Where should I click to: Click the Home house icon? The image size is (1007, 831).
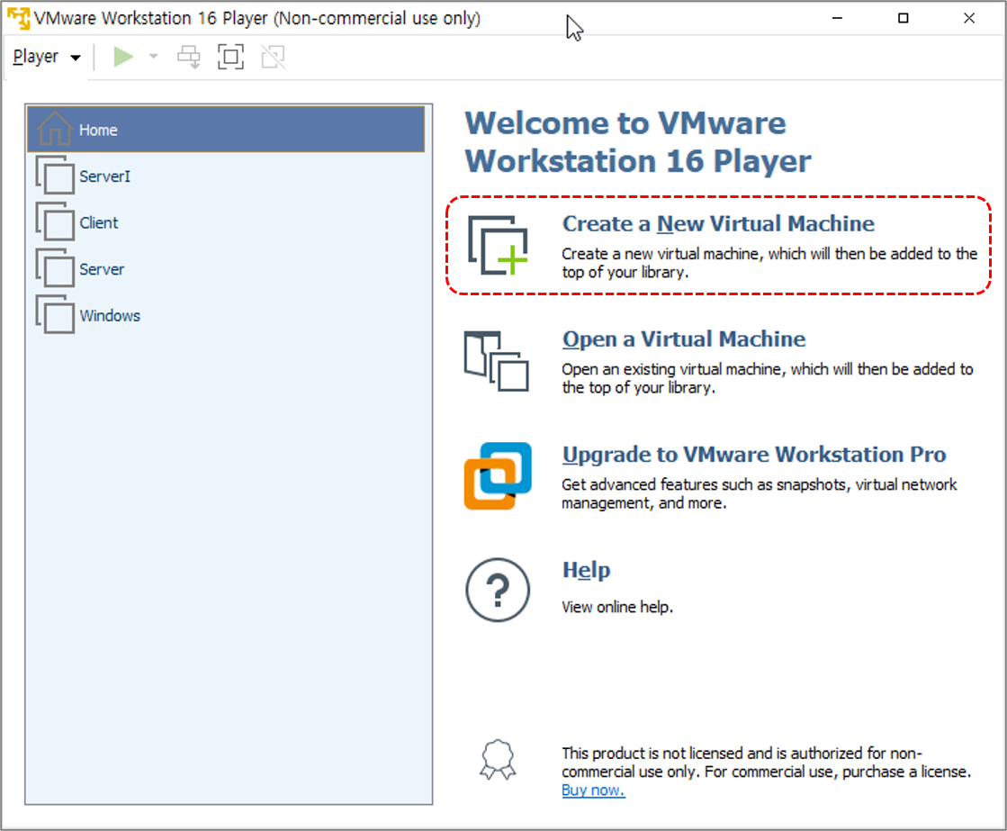pyautogui.click(x=55, y=128)
